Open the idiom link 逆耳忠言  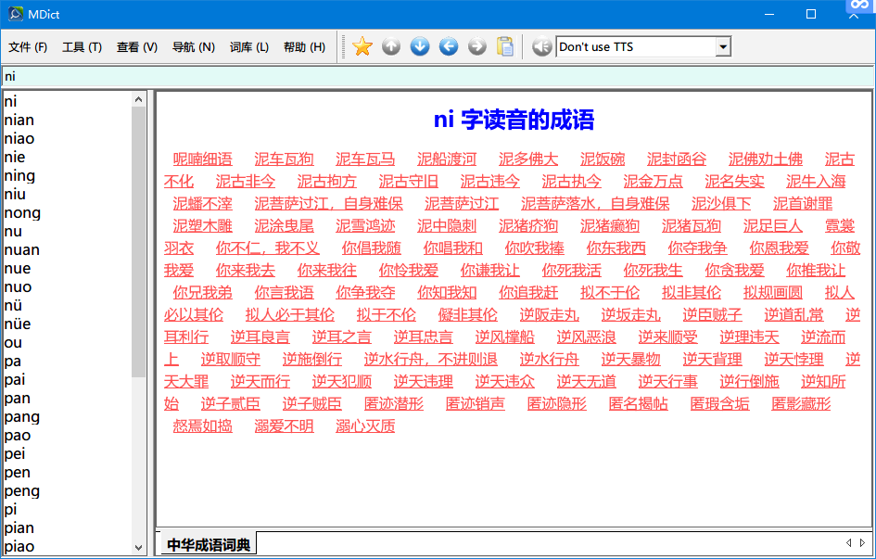pyautogui.click(x=423, y=337)
